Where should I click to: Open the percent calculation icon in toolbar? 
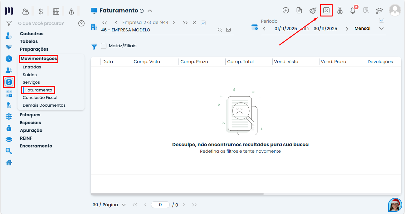[326, 11]
